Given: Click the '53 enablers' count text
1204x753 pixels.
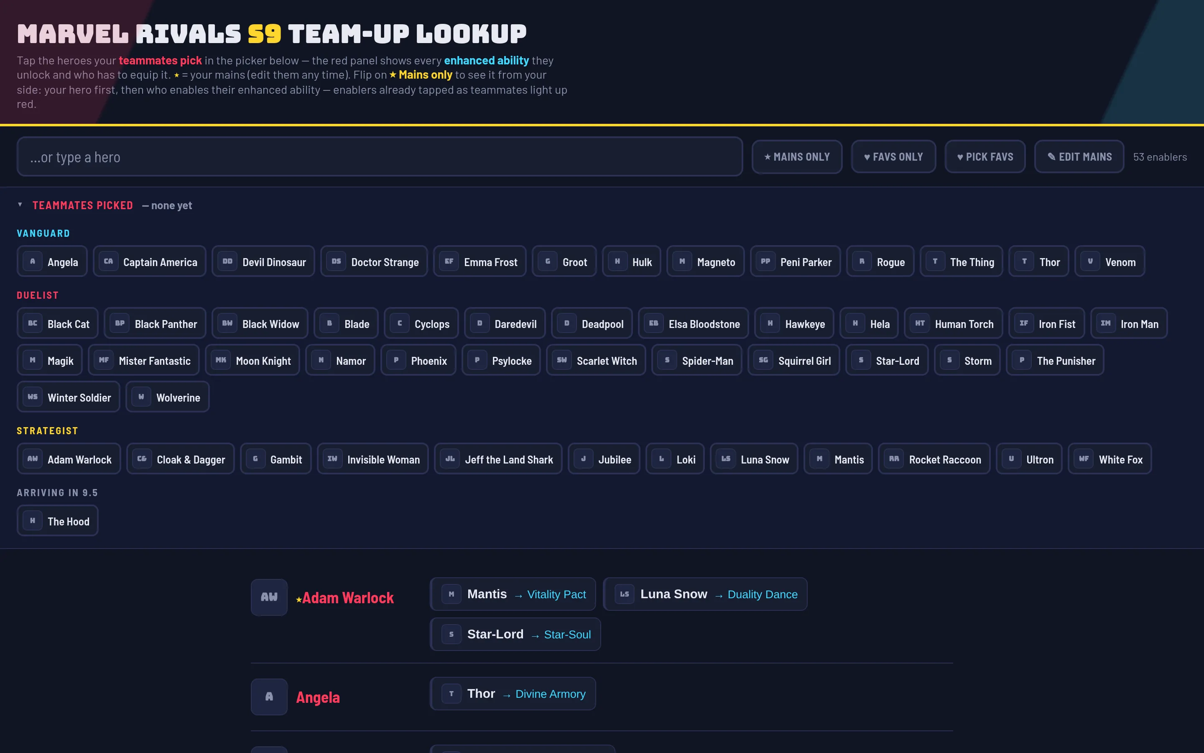Looking at the screenshot, I should pos(1160,157).
